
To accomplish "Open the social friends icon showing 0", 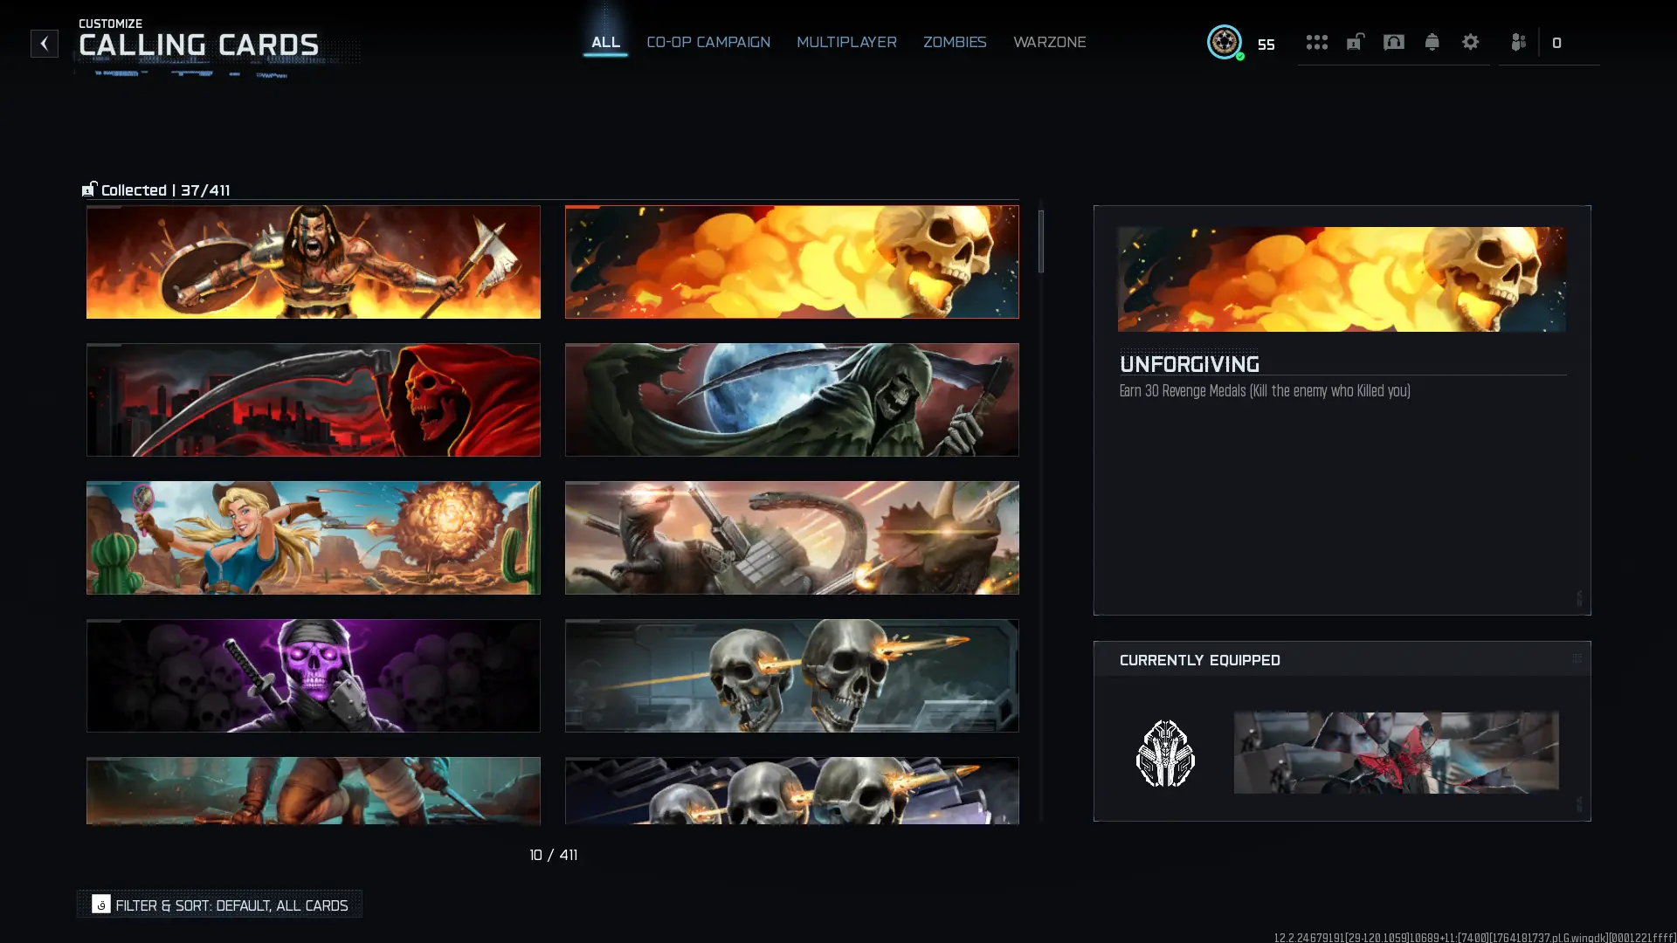I will tap(1518, 42).
